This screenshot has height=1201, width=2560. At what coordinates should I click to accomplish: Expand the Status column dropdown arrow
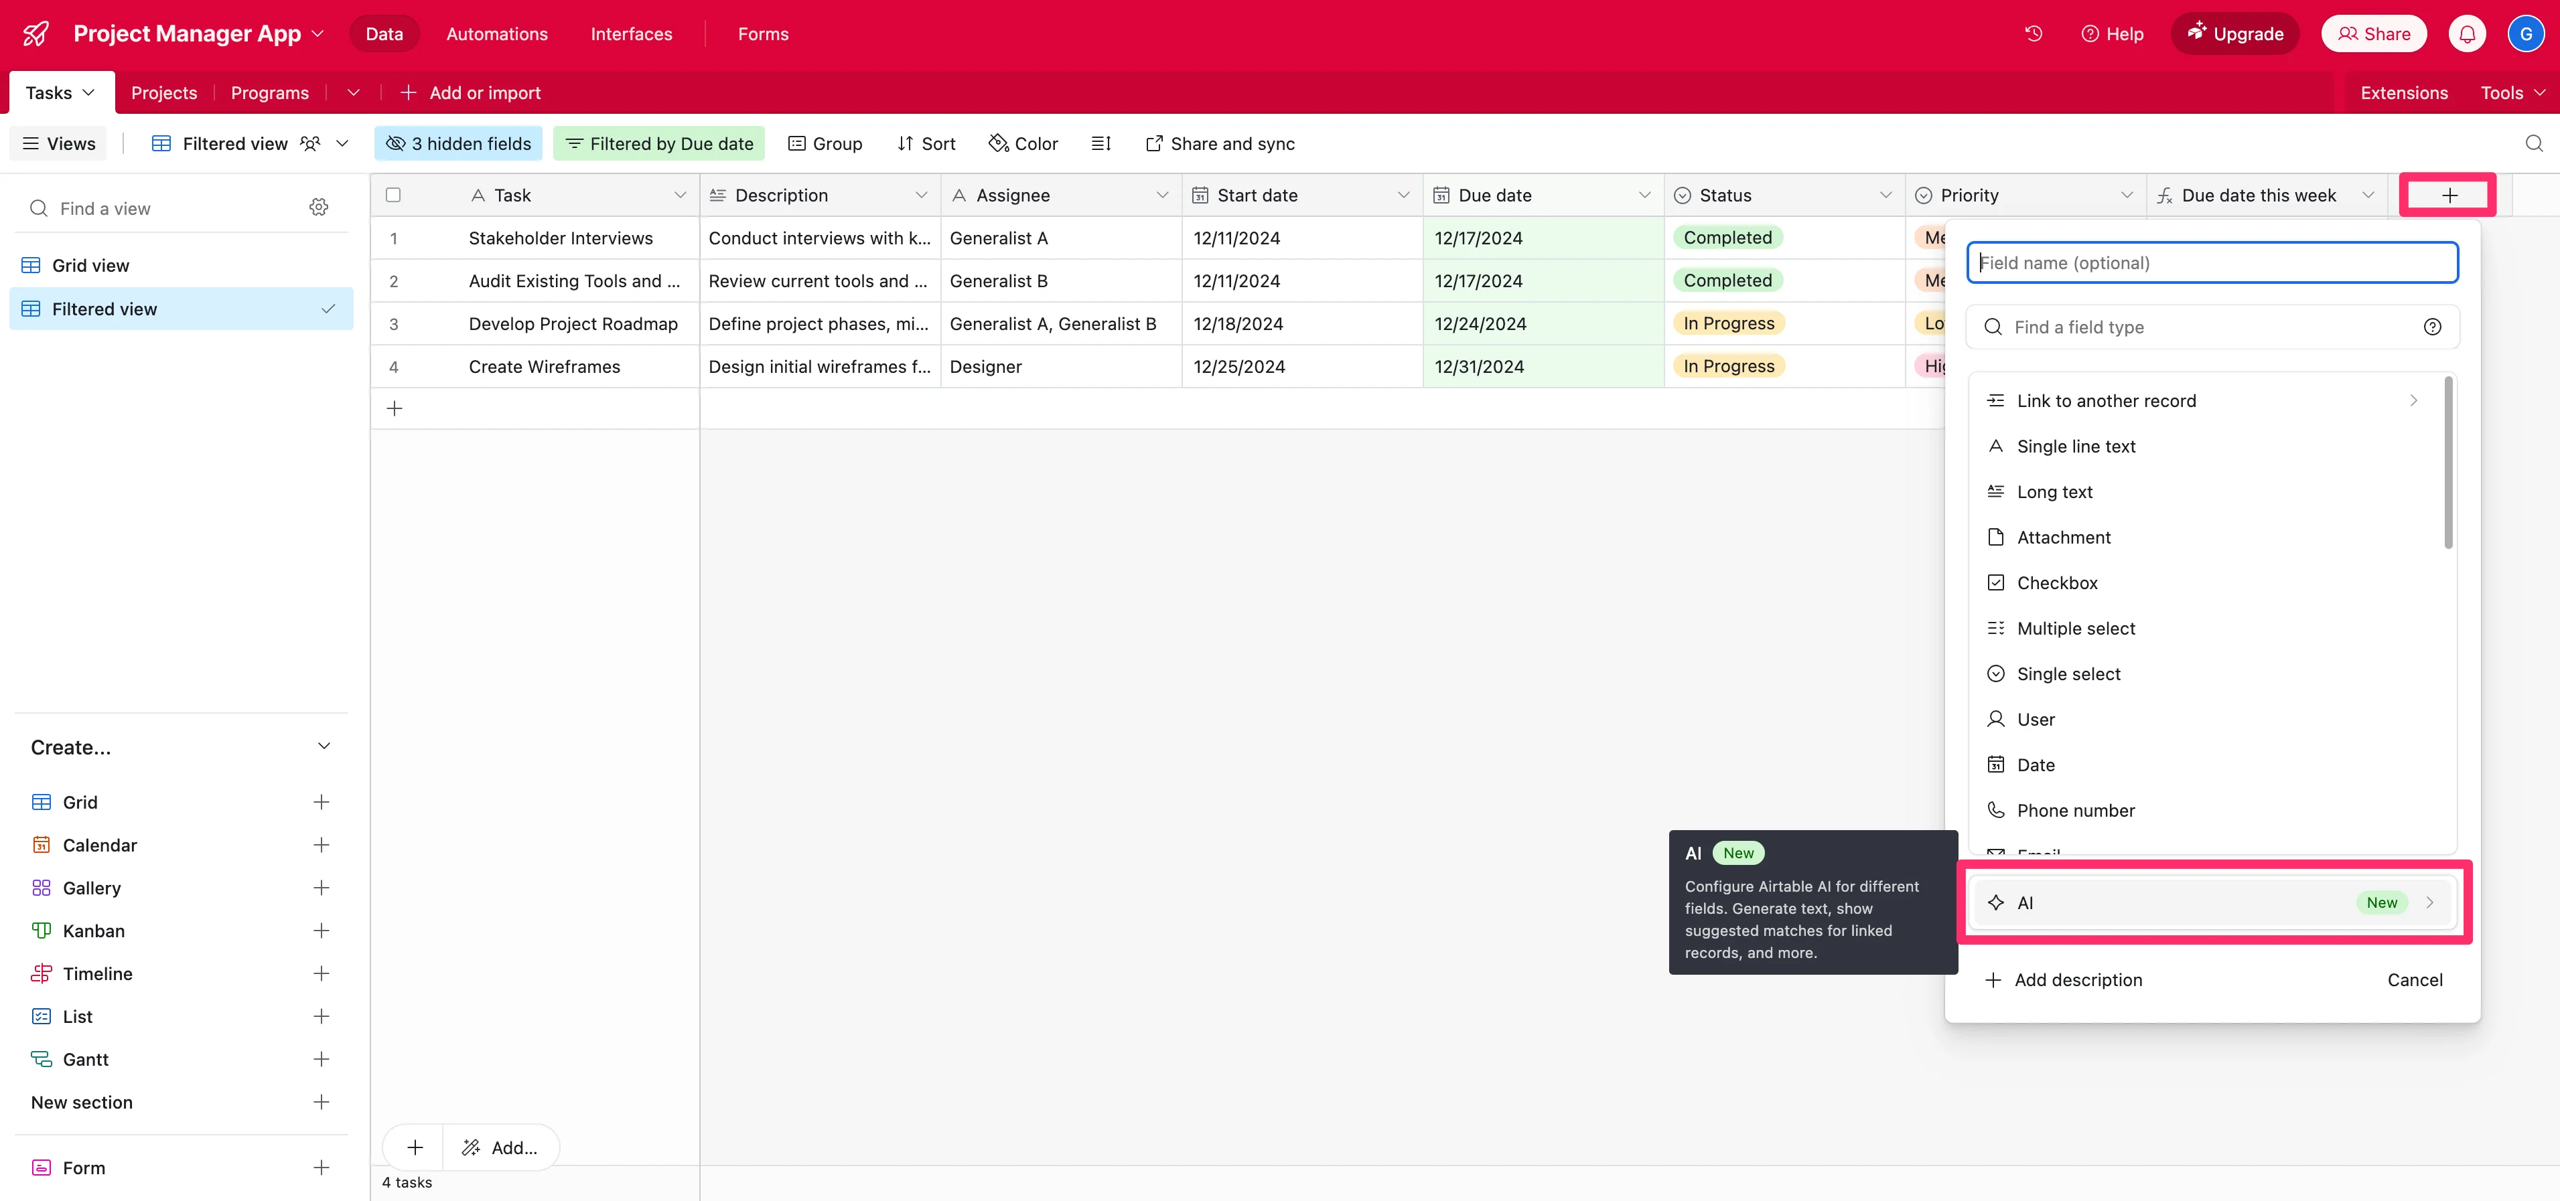1886,195
